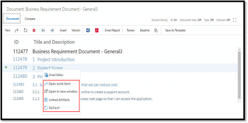Toggle the ID On setting
The image size is (248, 123).
click(174, 20)
